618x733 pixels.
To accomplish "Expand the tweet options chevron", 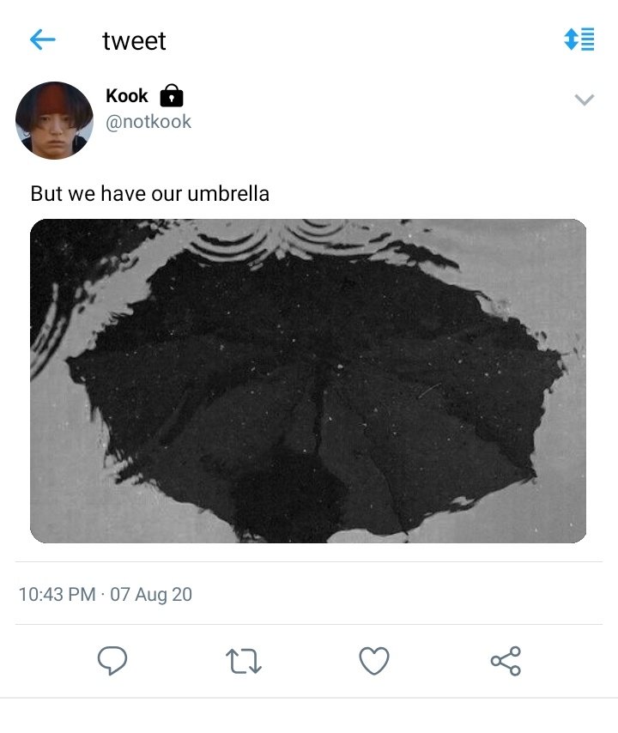I will tap(584, 100).
